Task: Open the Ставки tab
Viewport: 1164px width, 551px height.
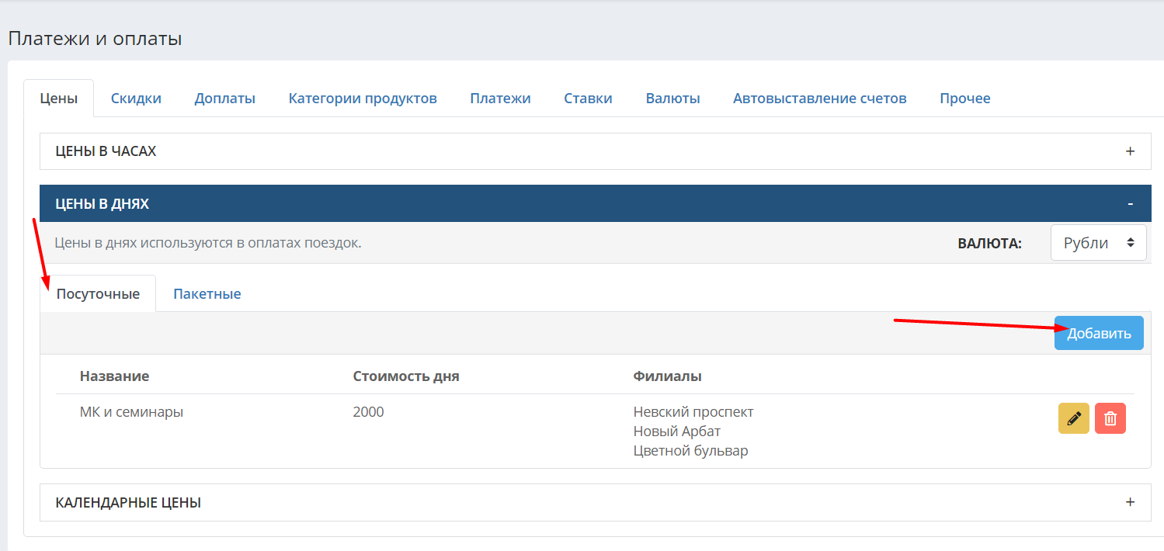Action: pos(588,99)
